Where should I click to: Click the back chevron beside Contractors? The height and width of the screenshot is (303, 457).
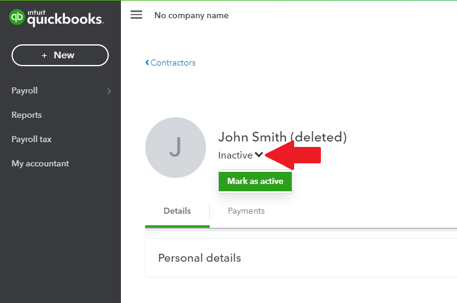click(147, 63)
